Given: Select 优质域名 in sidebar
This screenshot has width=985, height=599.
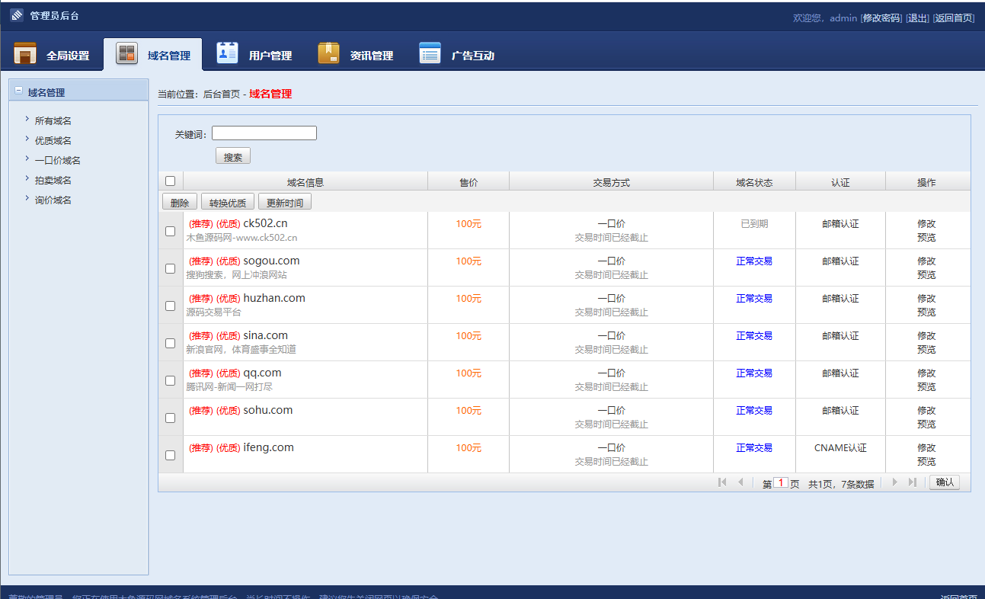Looking at the screenshot, I should coord(53,140).
